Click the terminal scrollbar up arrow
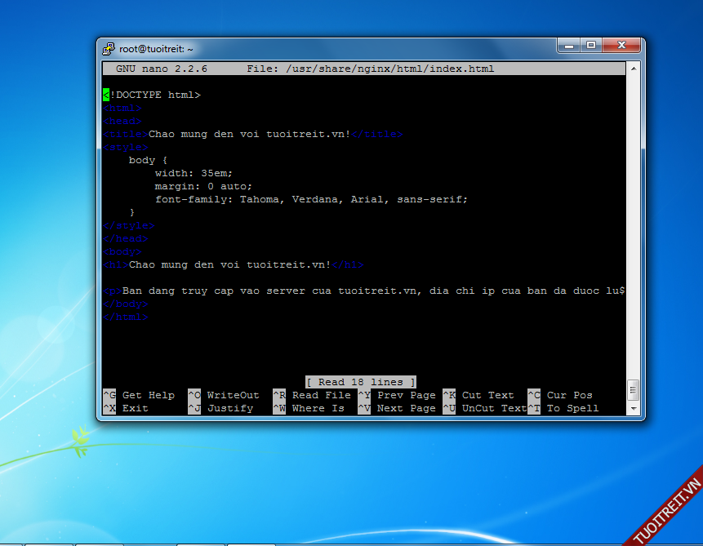The height and width of the screenshot is (546, 703). coord(633,69)
